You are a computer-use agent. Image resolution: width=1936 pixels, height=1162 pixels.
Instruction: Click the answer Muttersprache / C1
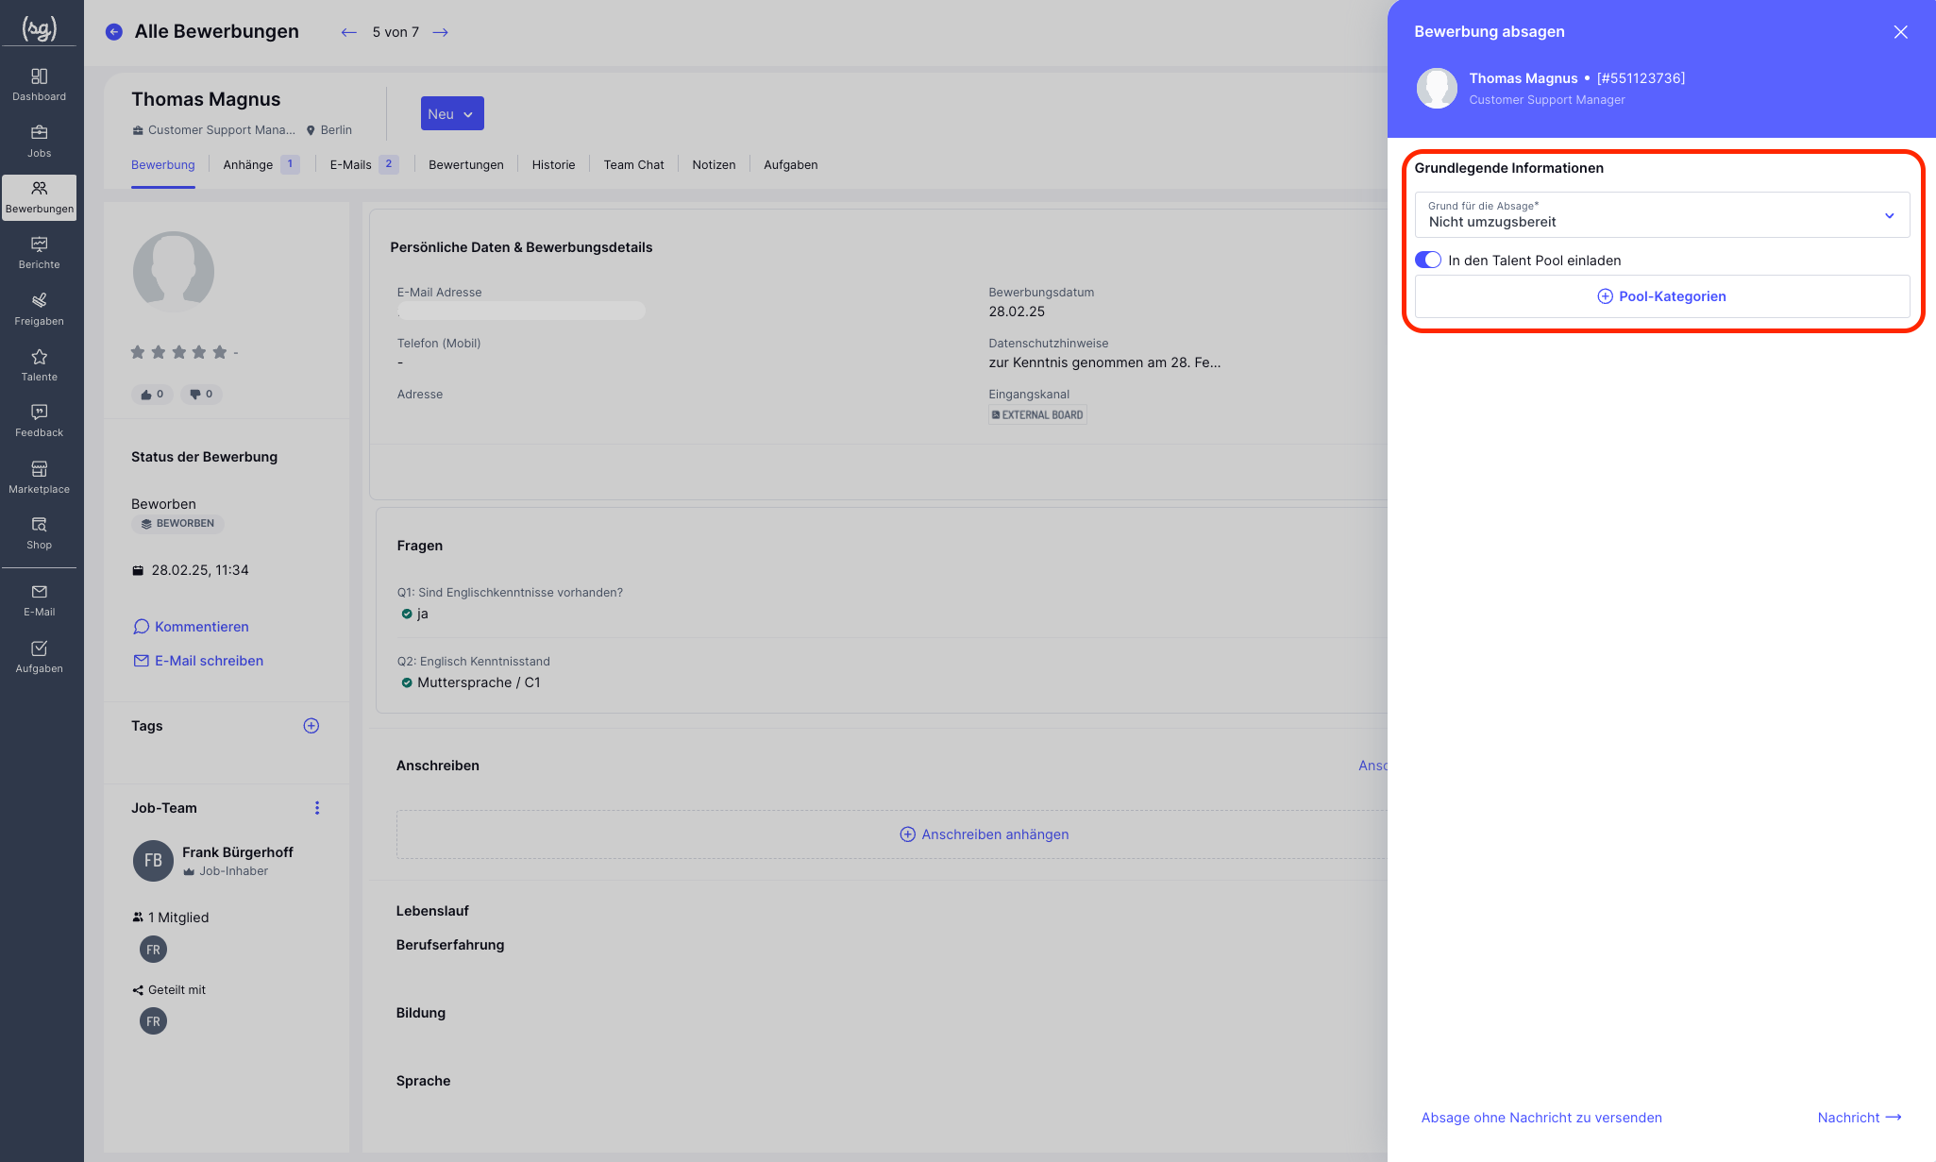479,682
